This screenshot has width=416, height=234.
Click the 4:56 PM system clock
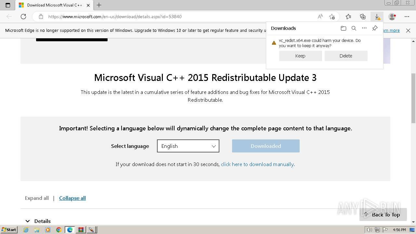pyautogui.click(x=399, y=230)
